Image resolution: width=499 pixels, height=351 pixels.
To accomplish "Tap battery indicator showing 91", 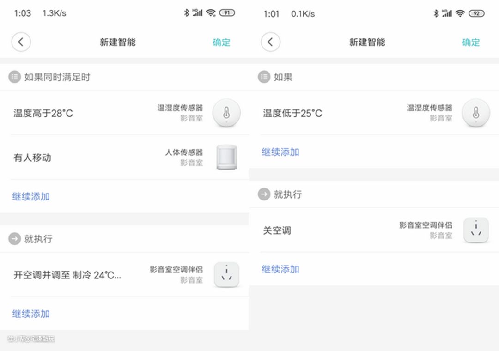I will point(226,13).
